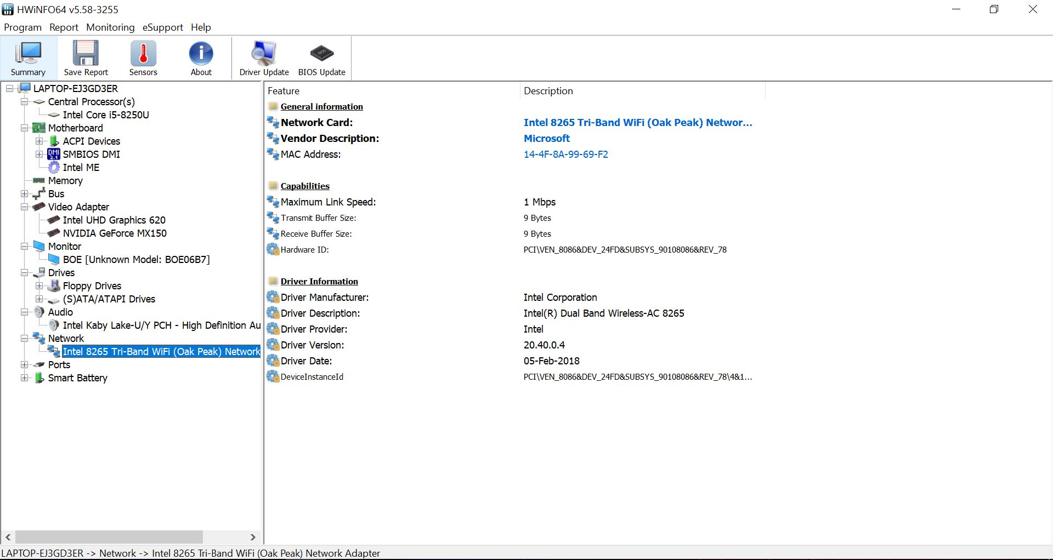Image resolution: width=1053 pixels, height=560 pixels.
Task: Click the Floppy Drives icon
Action: click(x=54, y=285)
